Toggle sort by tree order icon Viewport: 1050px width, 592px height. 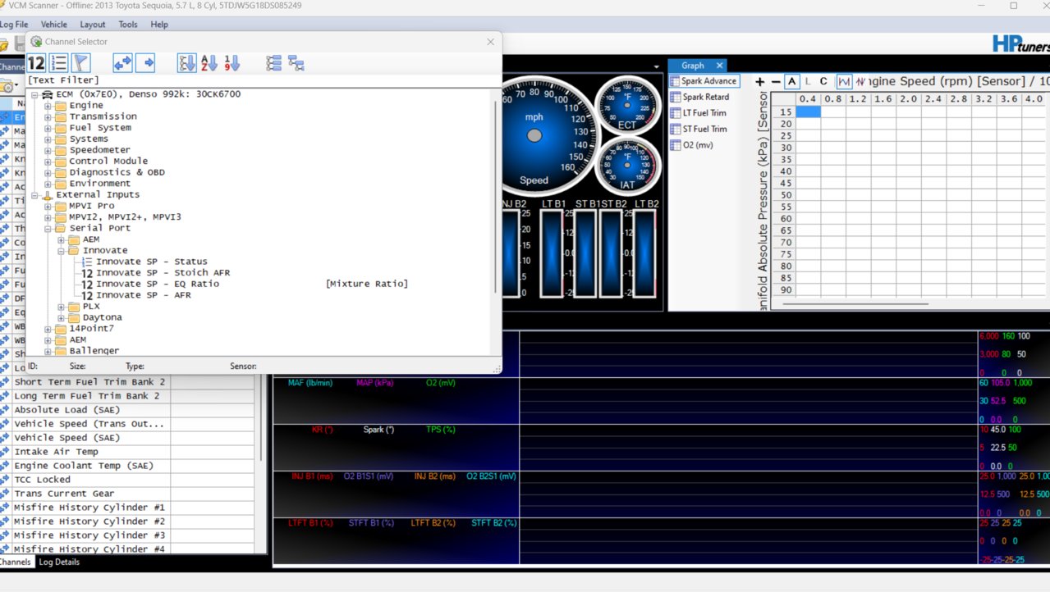pyautogui.click(x=187, y=63)
